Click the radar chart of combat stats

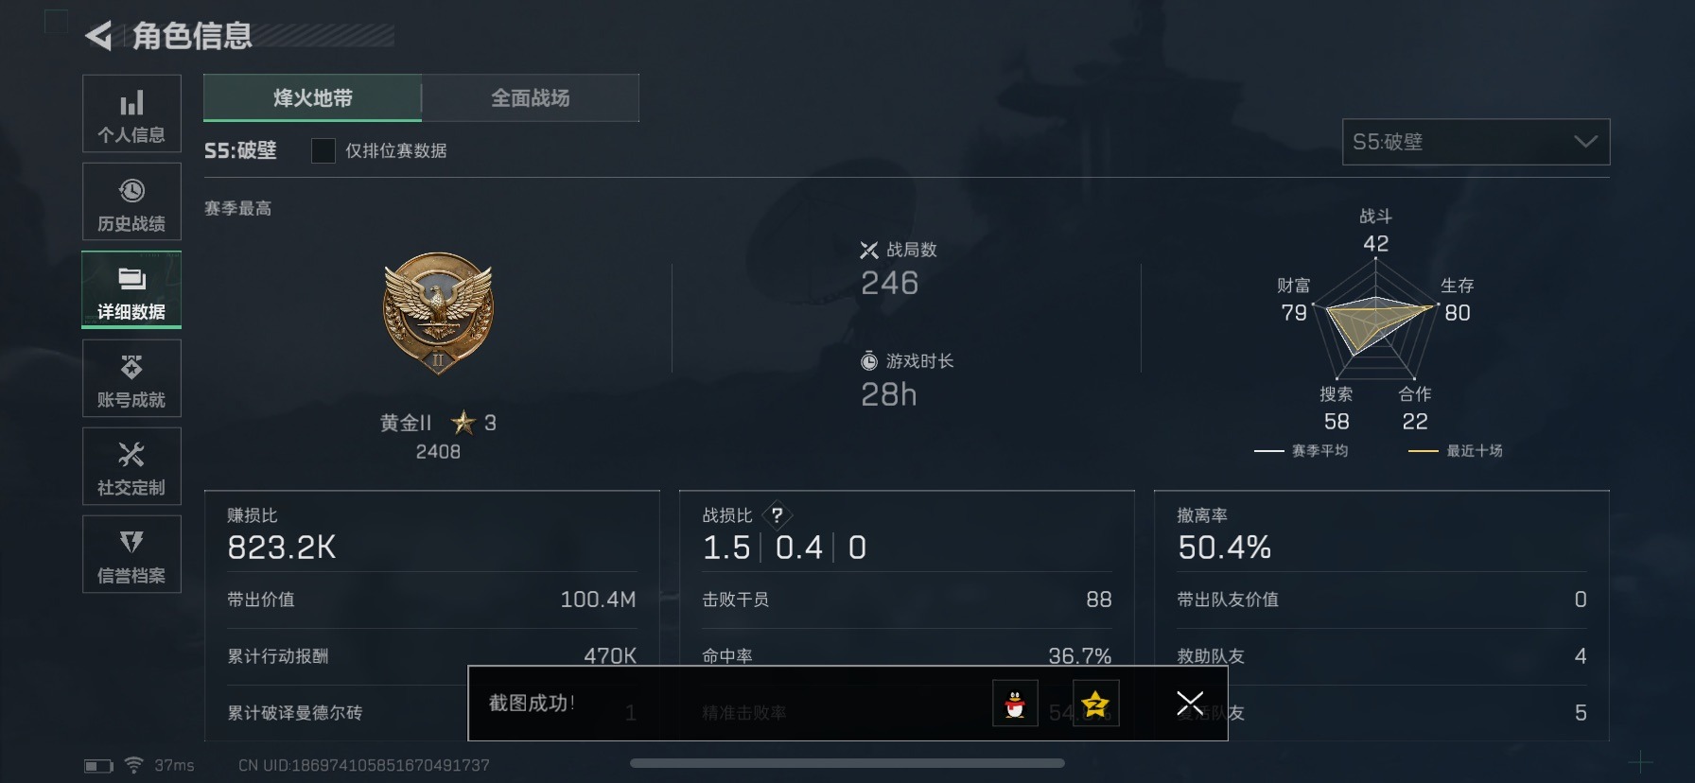coord(1376,320)
